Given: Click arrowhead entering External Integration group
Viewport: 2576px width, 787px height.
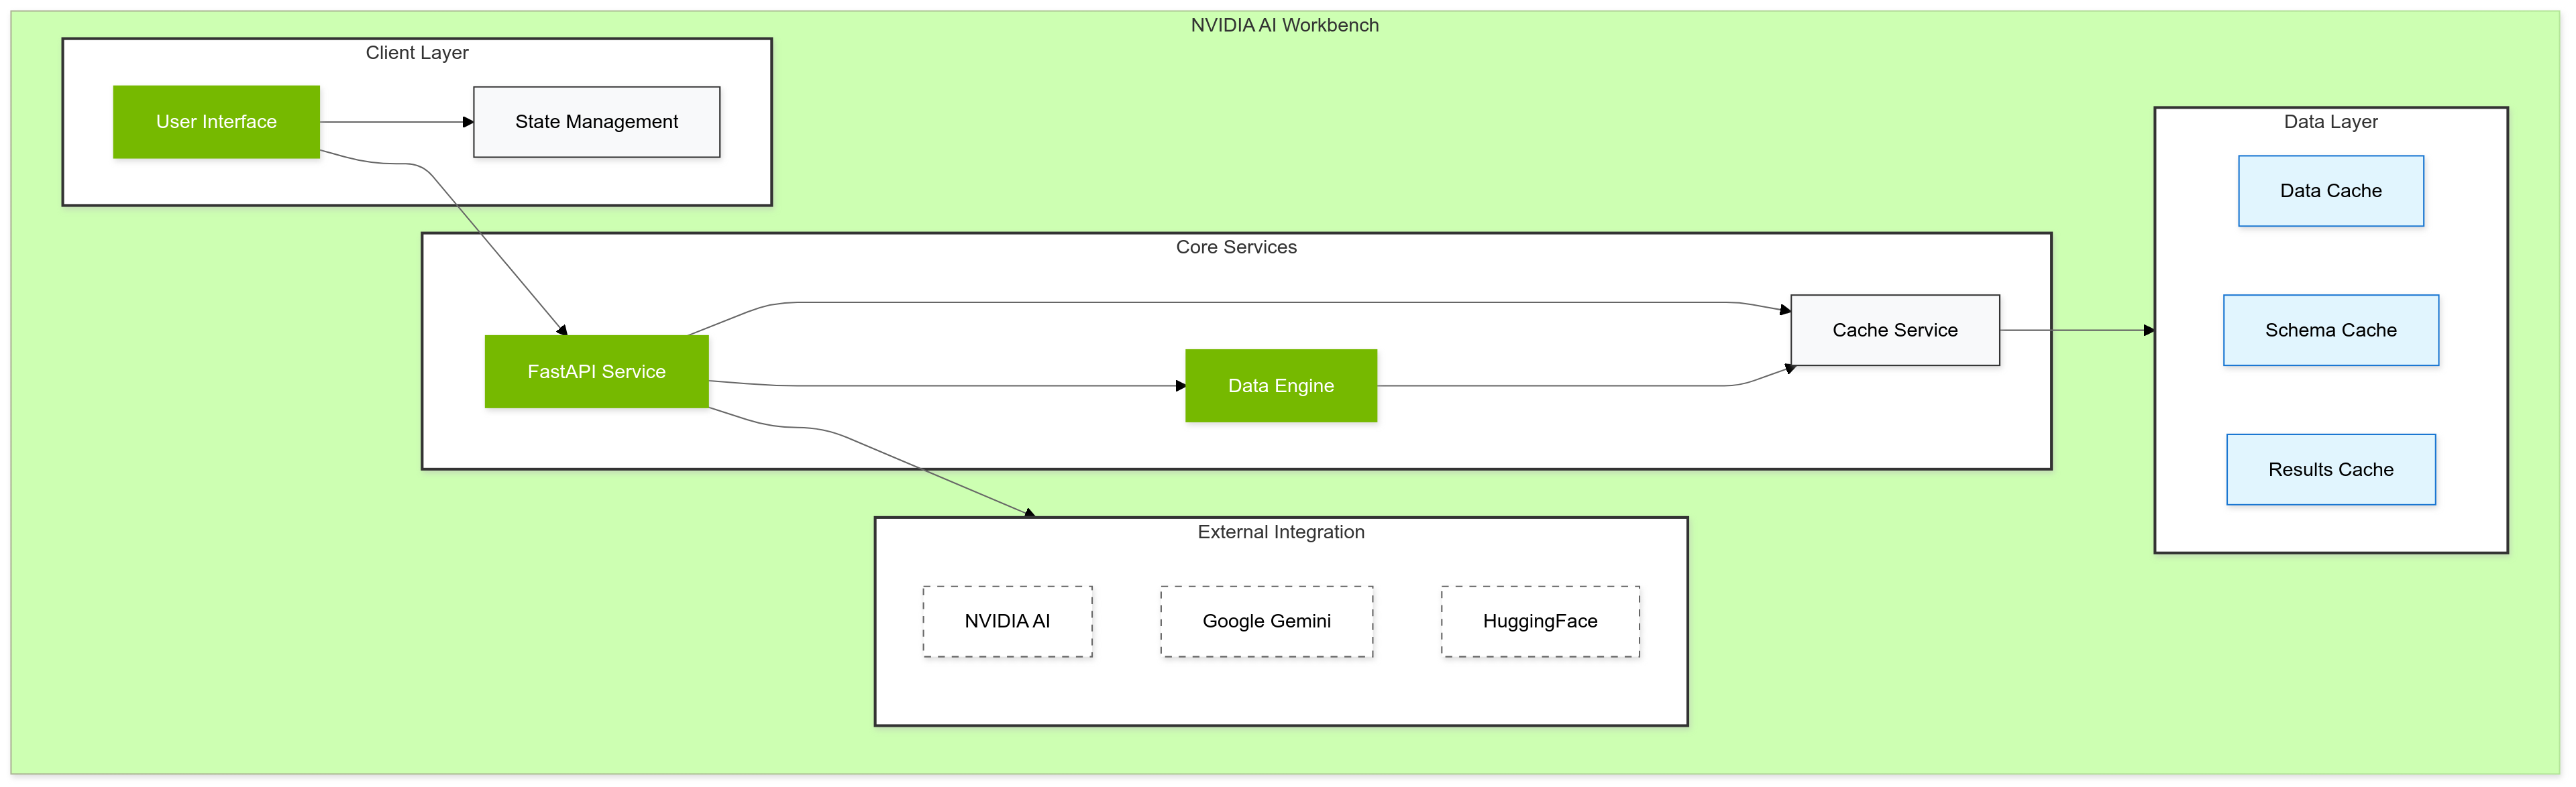Looking at the screenshot, I should (1030, 513).
